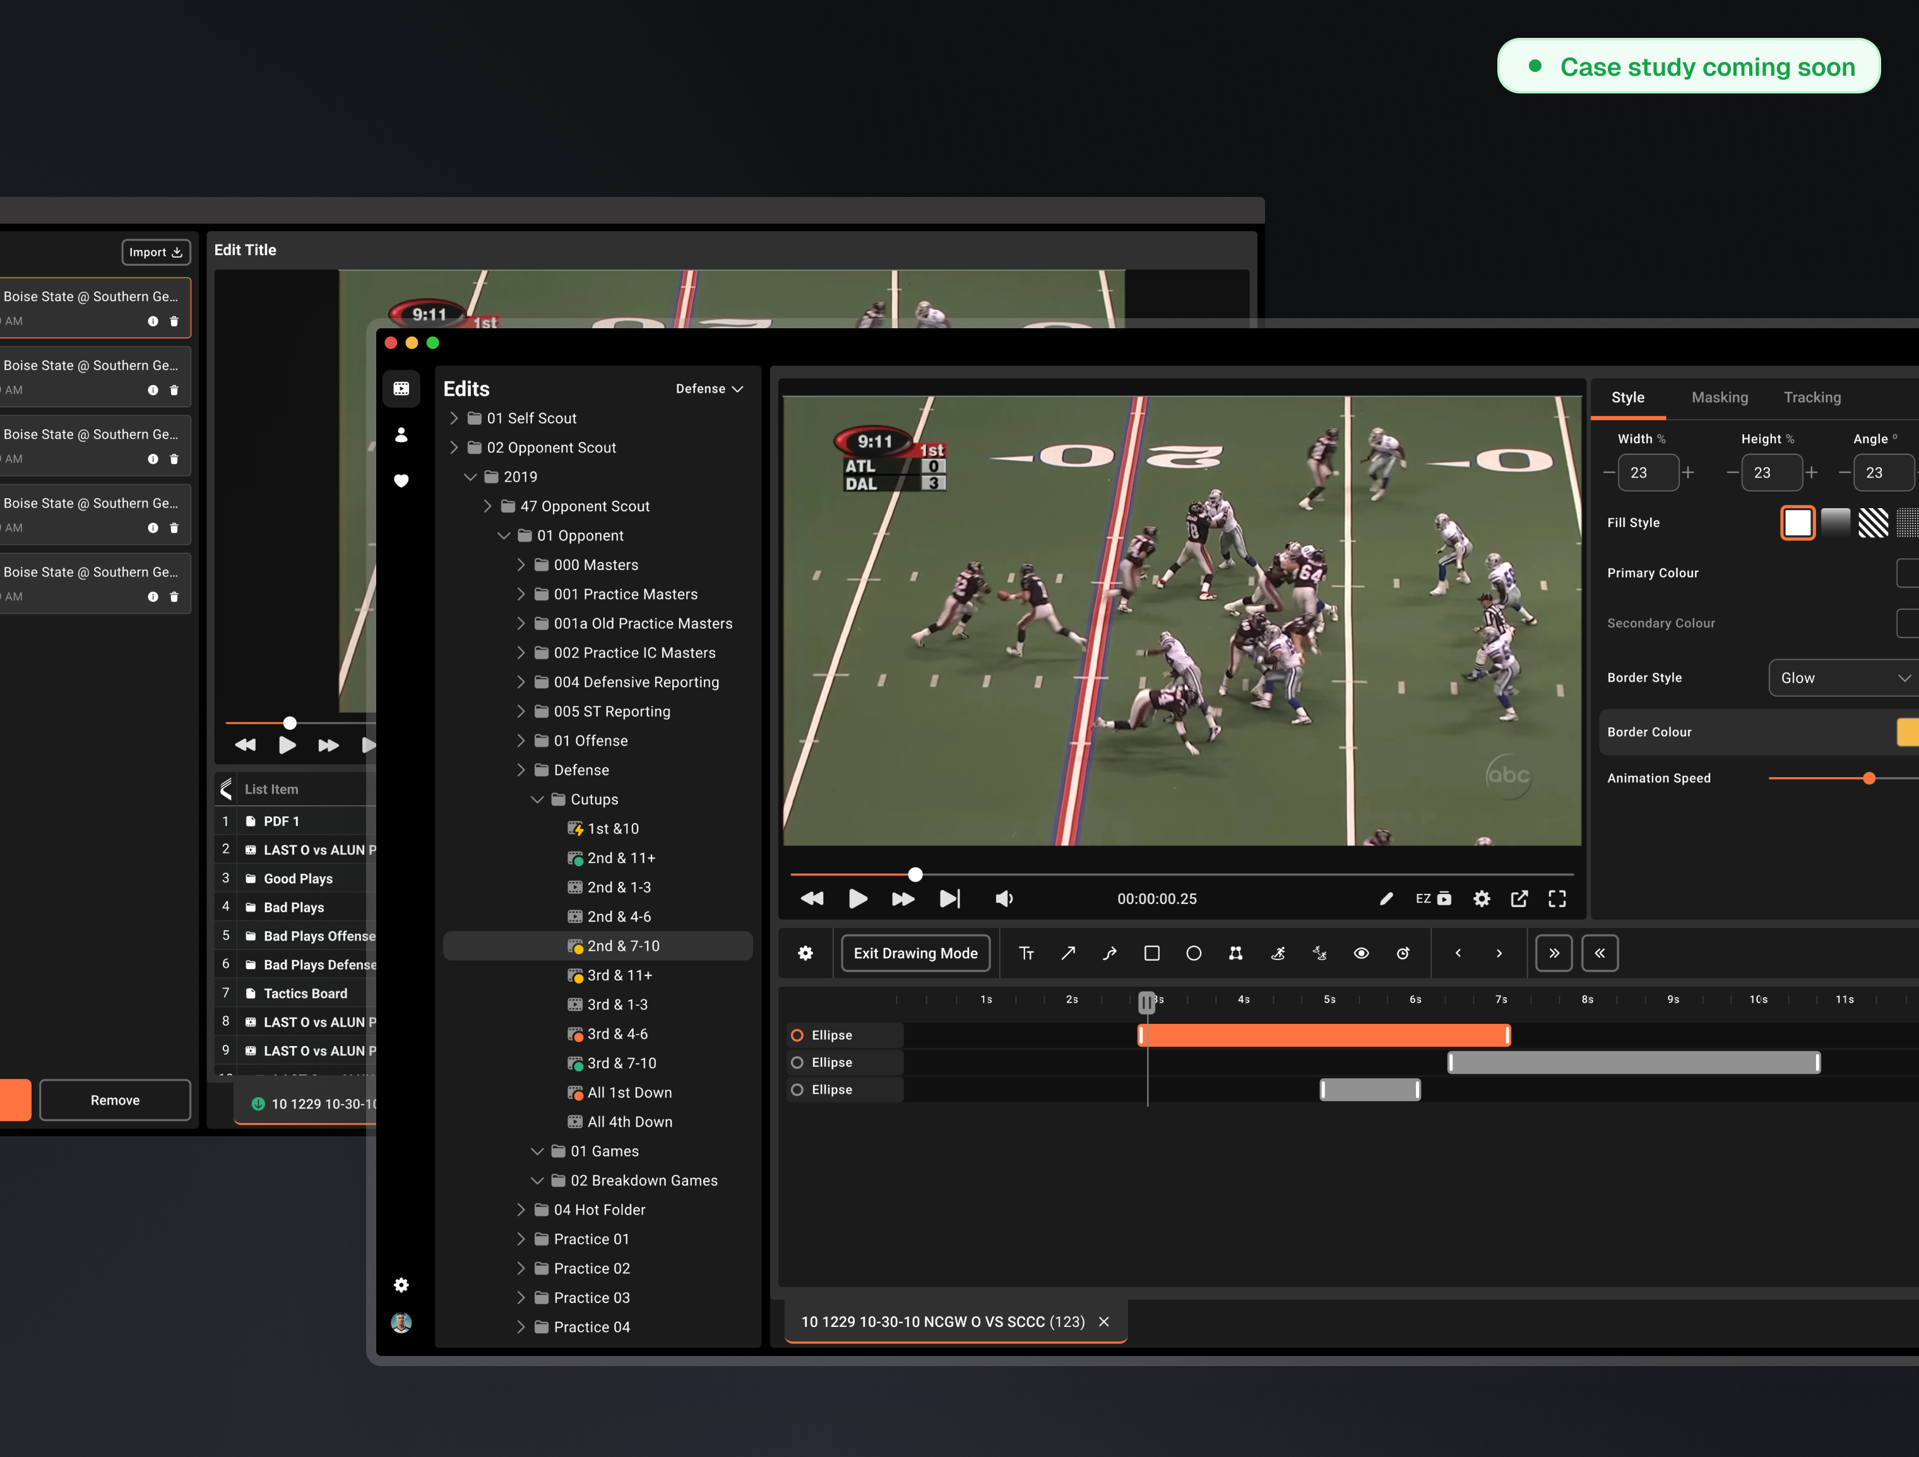The height and width of the screenshot is (1457, 1919).
Task: Click the Animation Speed slider handle
Action: pos(1868,778)
